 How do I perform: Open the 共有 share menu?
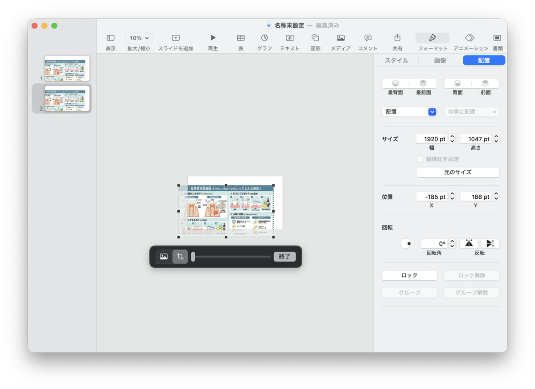click(x=397, y=38)
